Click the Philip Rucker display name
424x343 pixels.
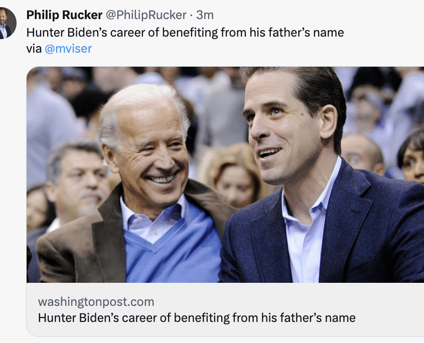pos(64,15)
